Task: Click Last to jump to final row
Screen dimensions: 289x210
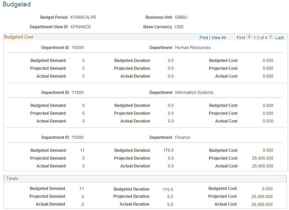Action: (280, 37)
